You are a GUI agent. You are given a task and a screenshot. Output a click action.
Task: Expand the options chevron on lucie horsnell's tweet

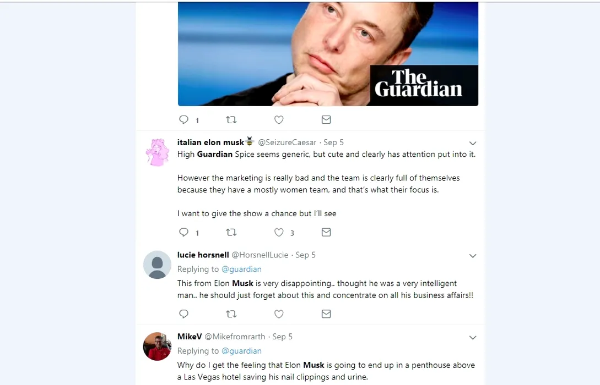tap(473, 256)
